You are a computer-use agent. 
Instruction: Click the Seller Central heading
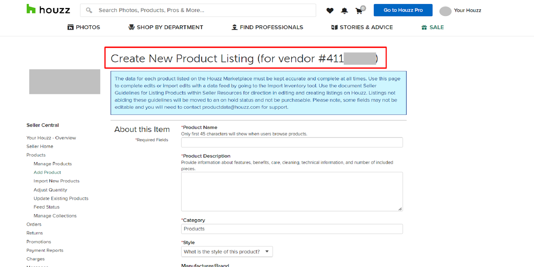(43, 125)
